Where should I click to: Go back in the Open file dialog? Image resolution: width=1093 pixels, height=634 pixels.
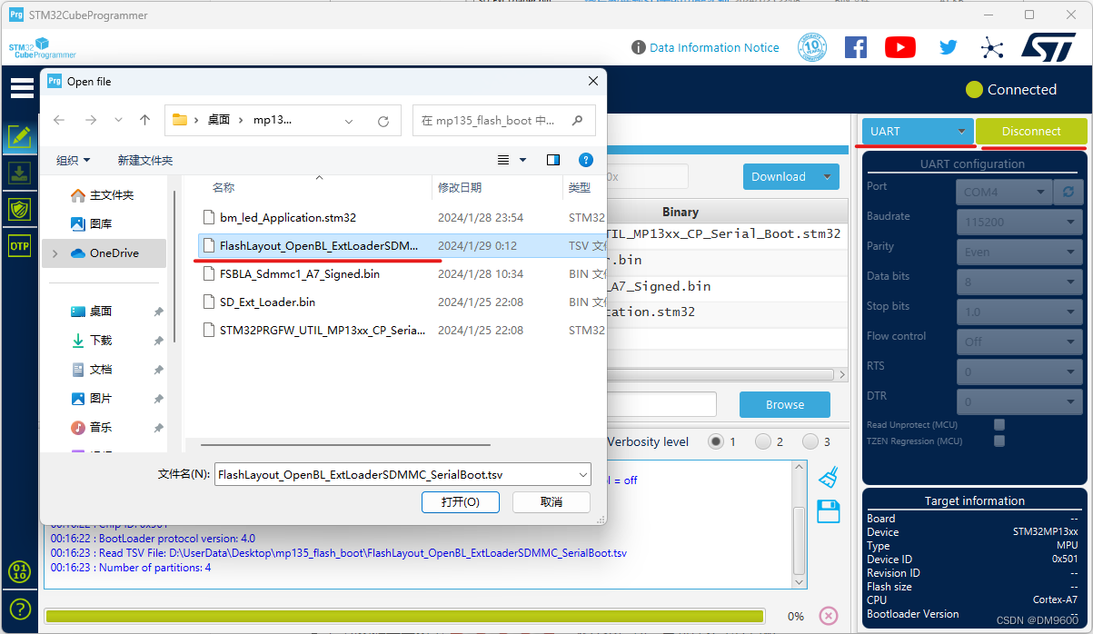tap(59, 120)
